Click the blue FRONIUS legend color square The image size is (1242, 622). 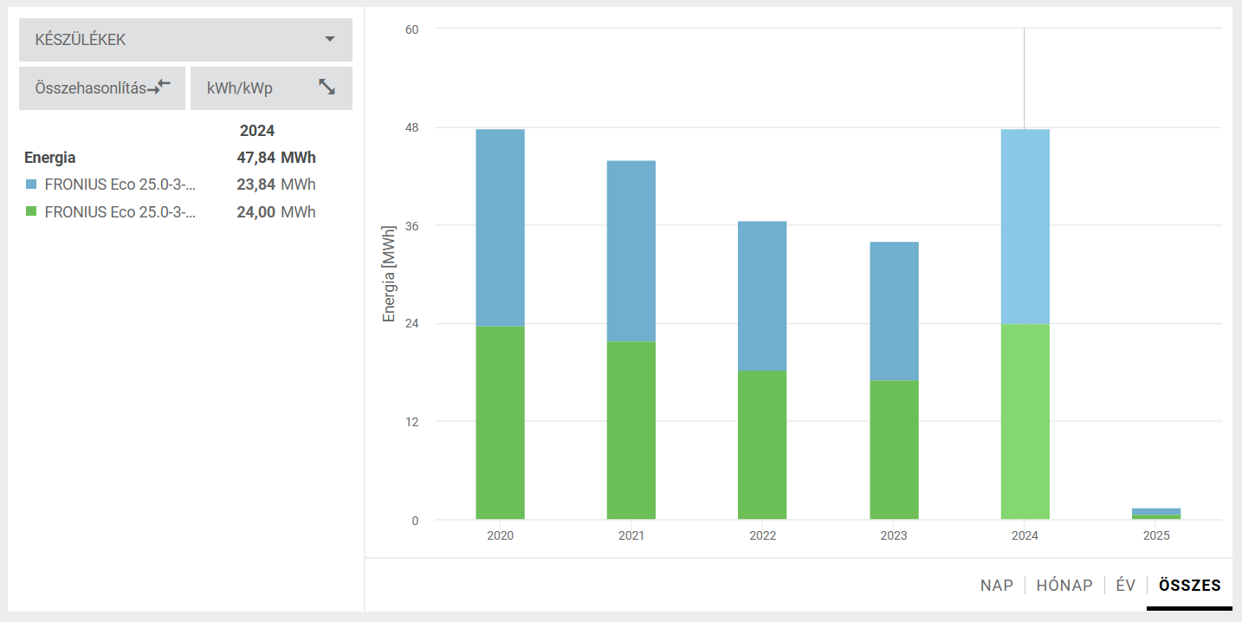[31, 185]
